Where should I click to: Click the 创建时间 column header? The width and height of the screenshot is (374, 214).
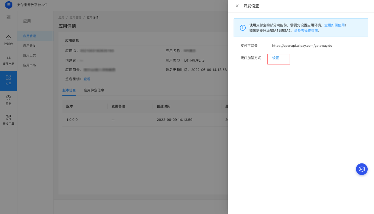(x=164, y=107)
